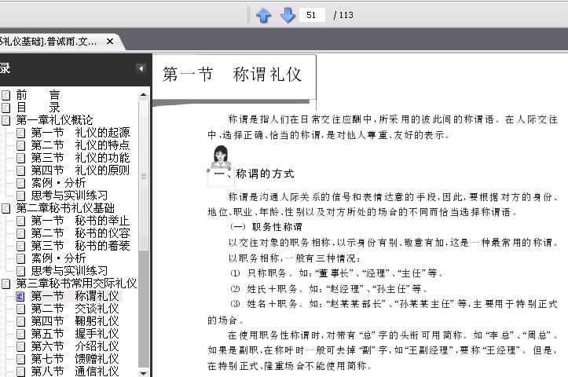The image size is (568, 377).
Task: Click page icon beside 交谈礼仪
Action: pos(20,309)
